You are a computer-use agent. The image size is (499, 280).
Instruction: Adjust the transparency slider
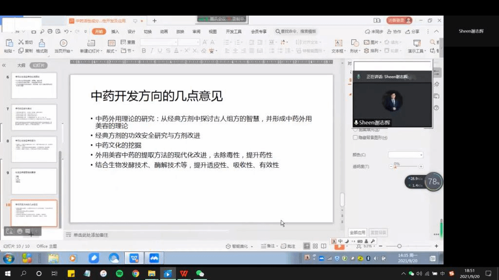[406, 166]
